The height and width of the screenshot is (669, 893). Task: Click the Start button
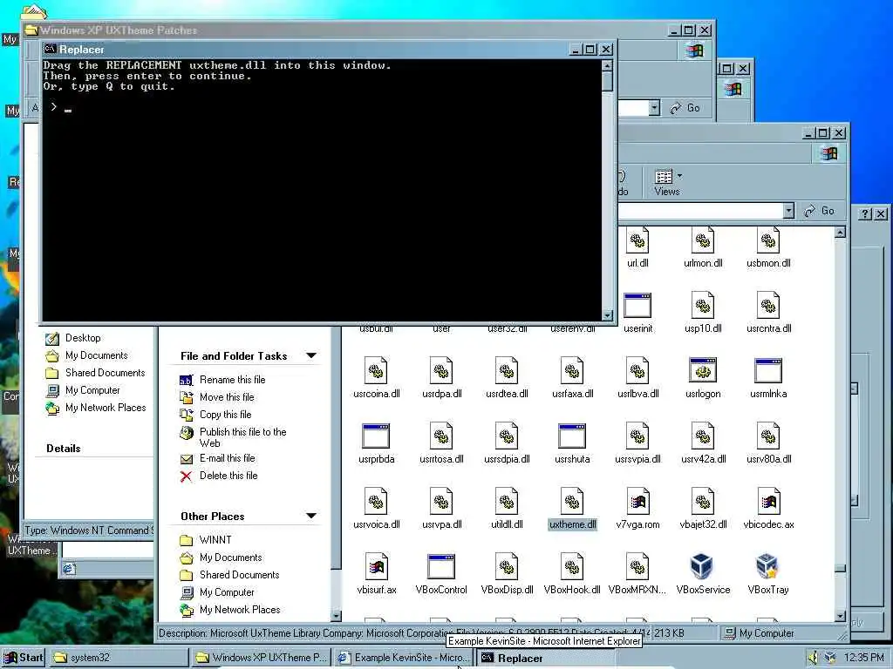click(24, 658)
